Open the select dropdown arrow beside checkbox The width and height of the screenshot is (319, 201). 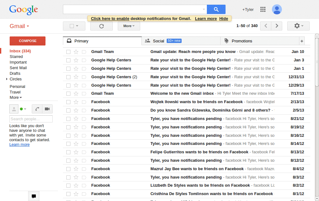pyautogui.click(x=77, y=26)
